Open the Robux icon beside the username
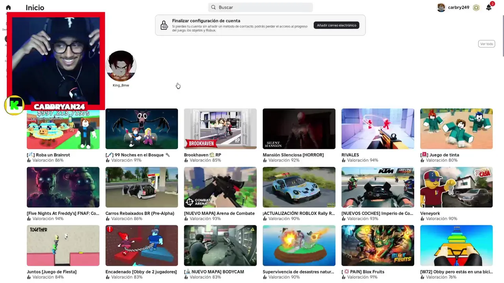The image size is (504, 283). click(476, 7)
